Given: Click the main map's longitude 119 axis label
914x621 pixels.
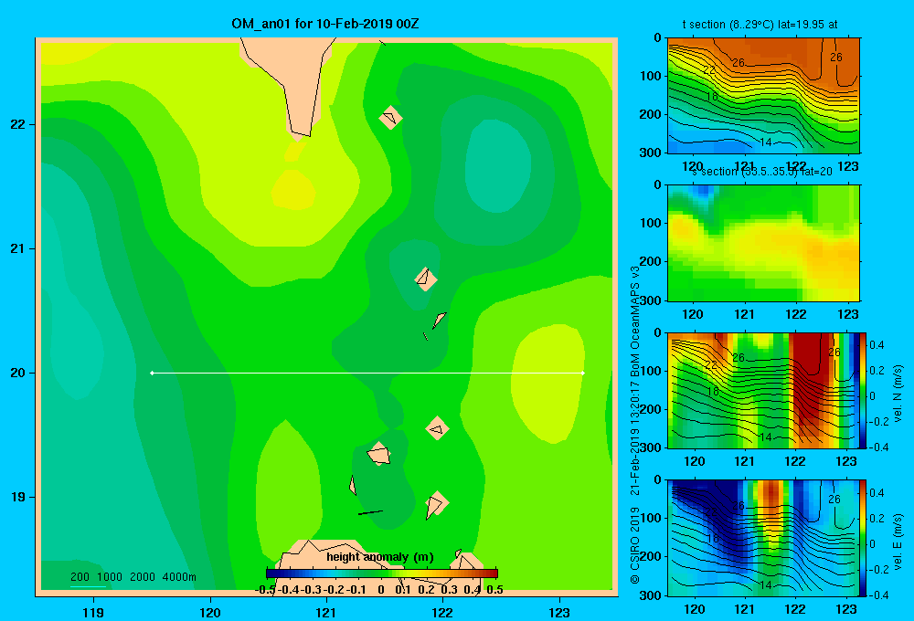Looking at the screenshot, I should click(93, 612).
